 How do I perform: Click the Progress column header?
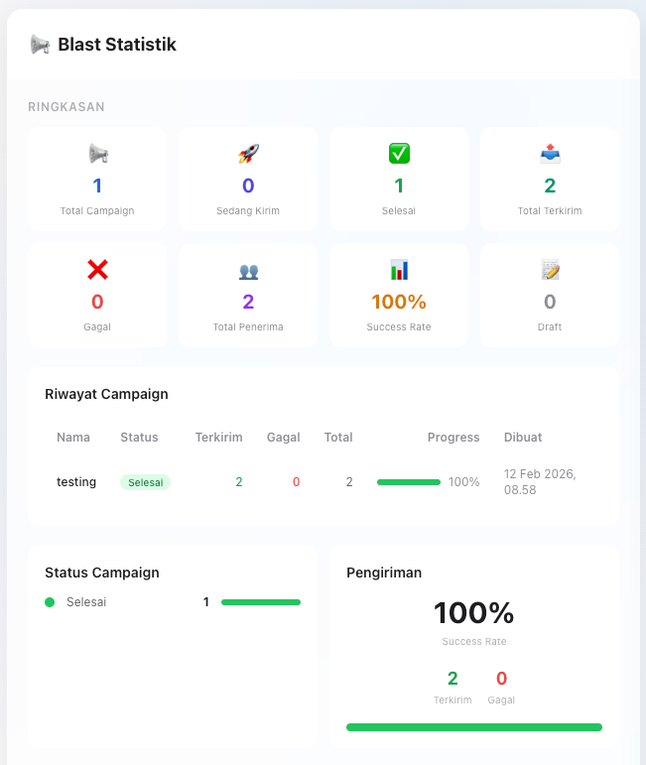point(453,438)
